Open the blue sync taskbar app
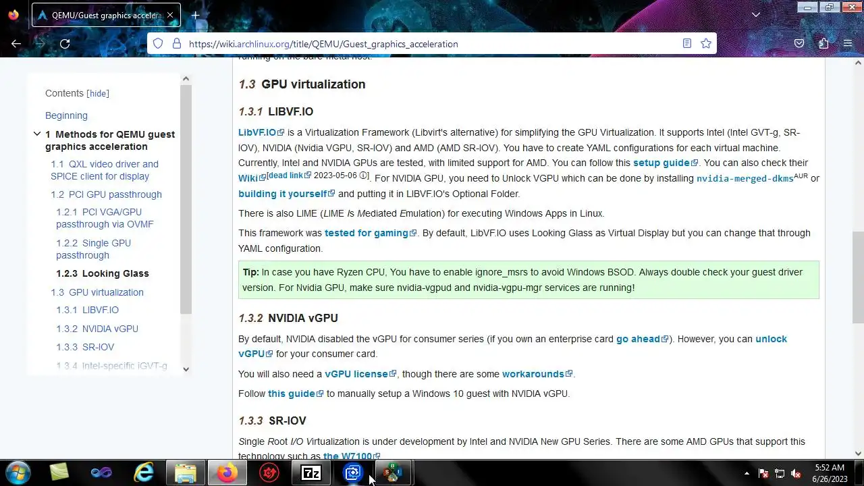 353,473
